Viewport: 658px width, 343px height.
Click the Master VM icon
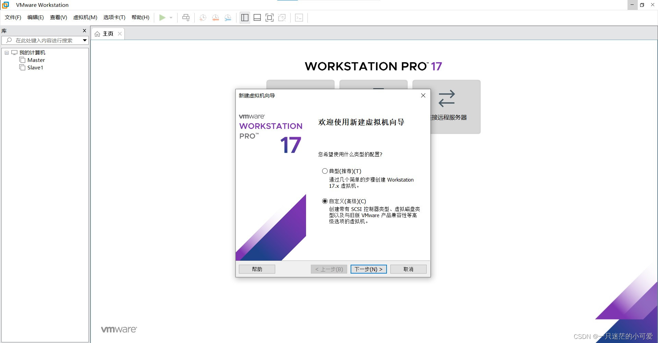tap(22, 60)
